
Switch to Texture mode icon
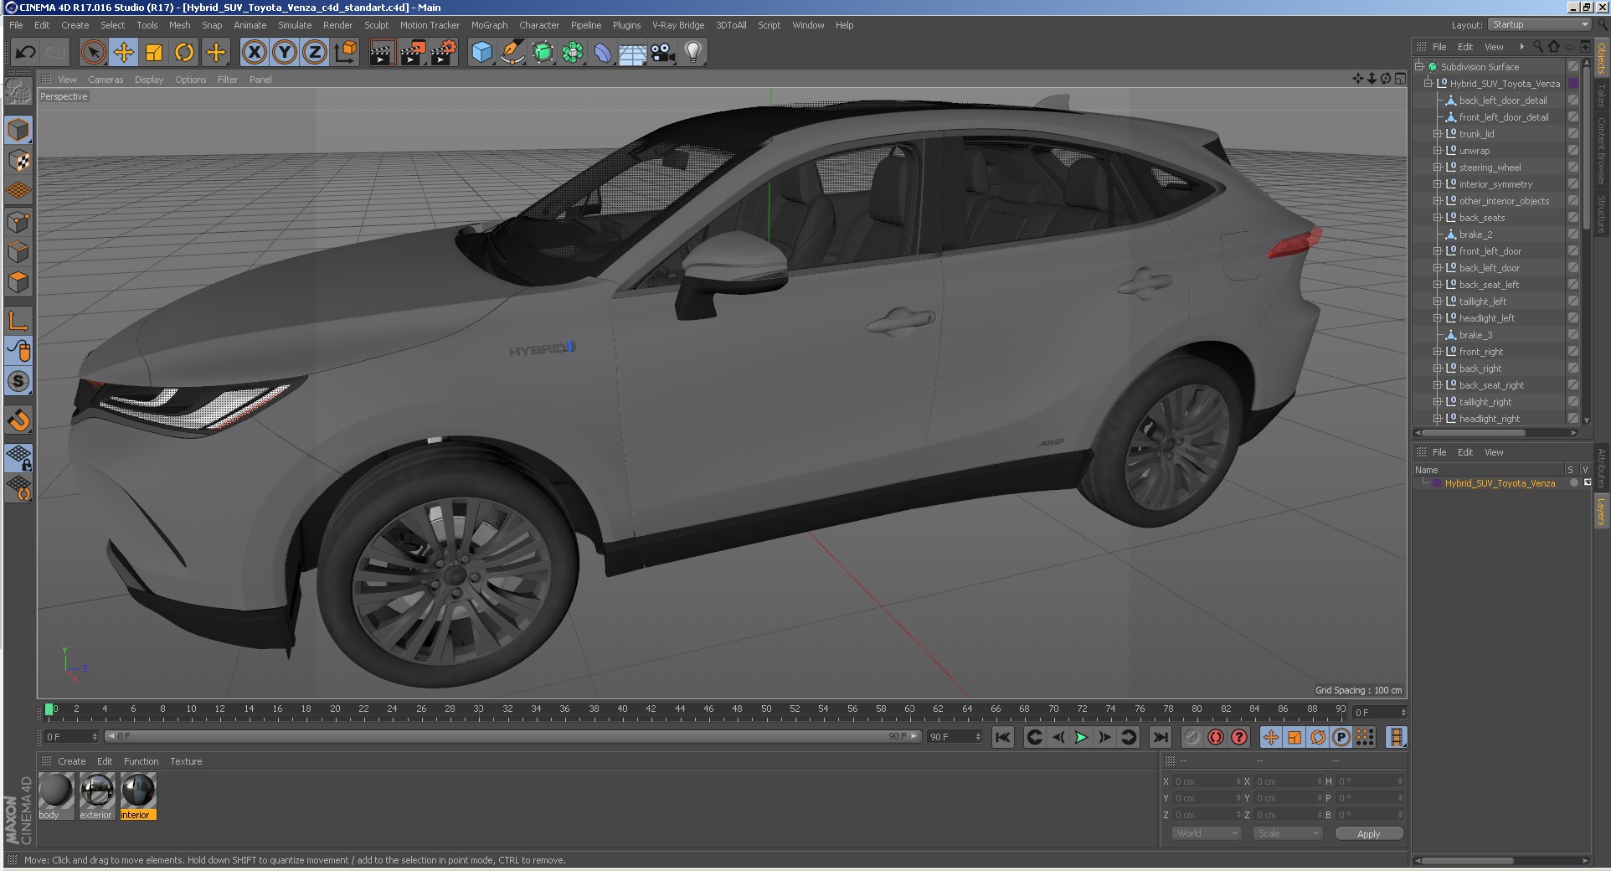pyautogui.click(x=18, y=160)
